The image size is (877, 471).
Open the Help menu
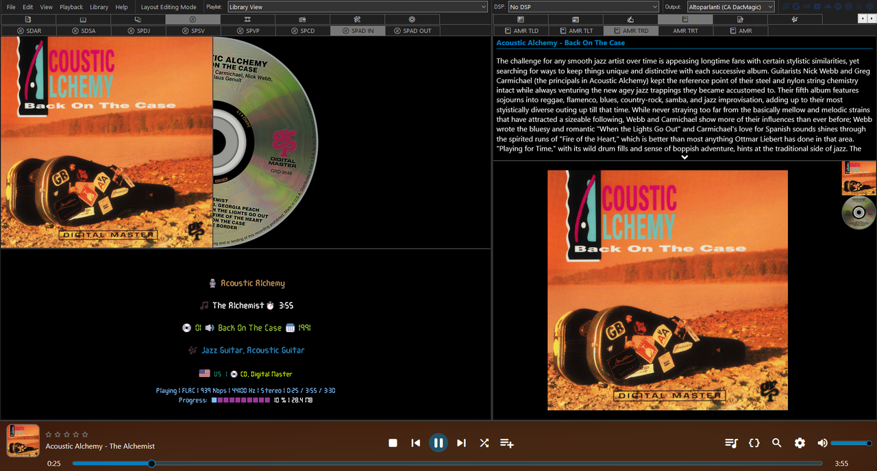(121, 7)
